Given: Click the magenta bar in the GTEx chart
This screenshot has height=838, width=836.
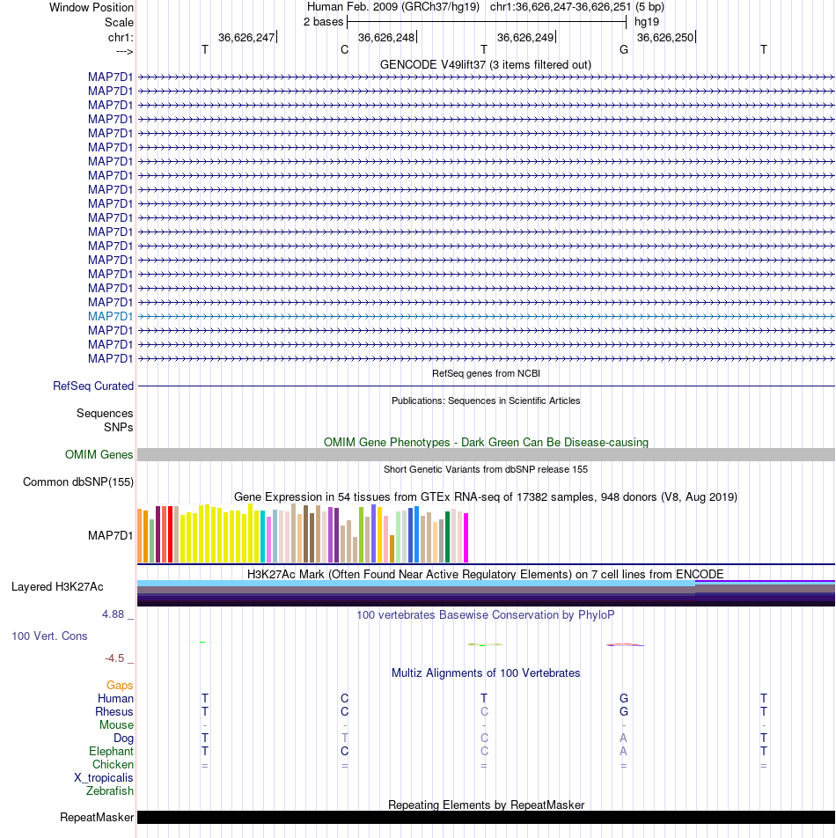Looking at the screenshot, I should point(466,538).
